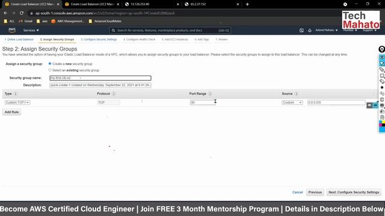Click the search magnifier icon in AWS bar

[x=113, y=31]
